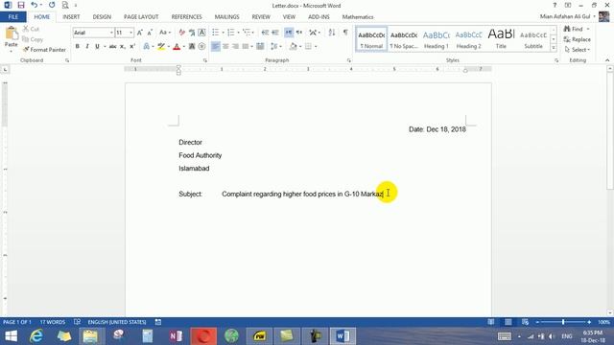614x345 pixels.
Task: Switch to Web Layout view
Action: [x=525, y=322]
